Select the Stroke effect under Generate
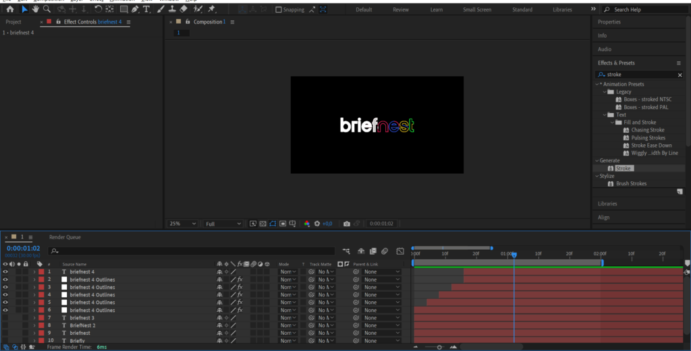The width and height of the screenshot is (691, 351). (x=624, y=168)
